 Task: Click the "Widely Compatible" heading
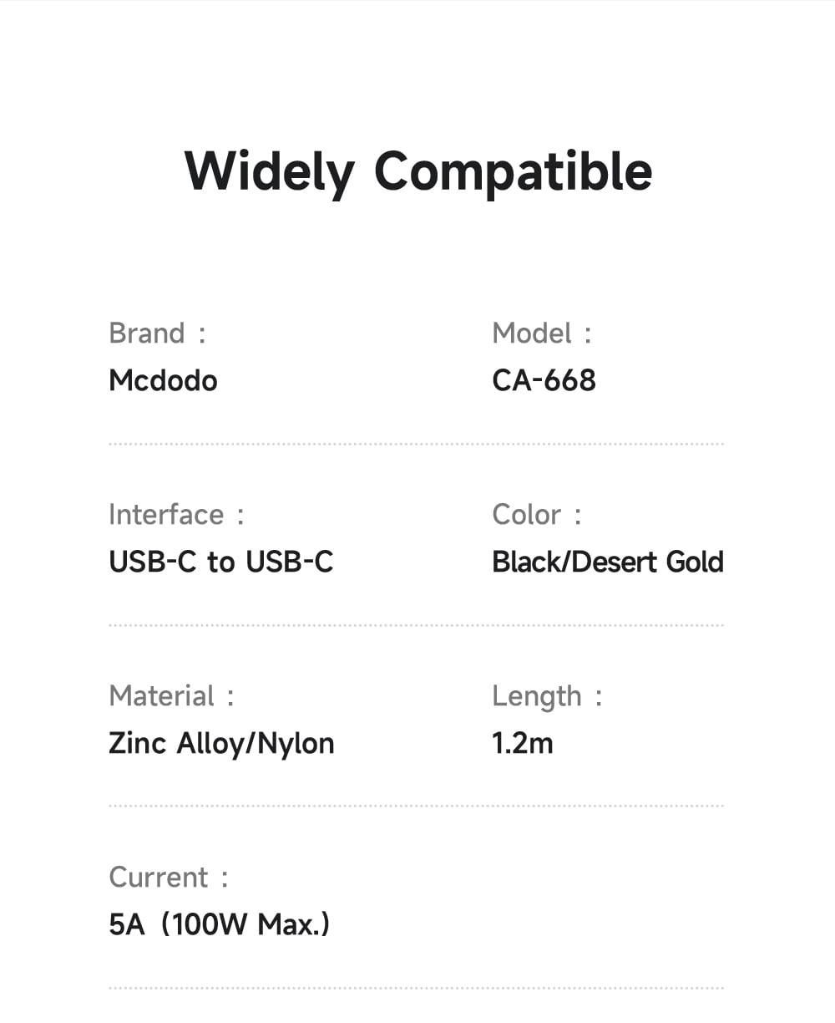point(417,171)
